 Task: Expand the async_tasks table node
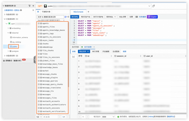(39, 40)
